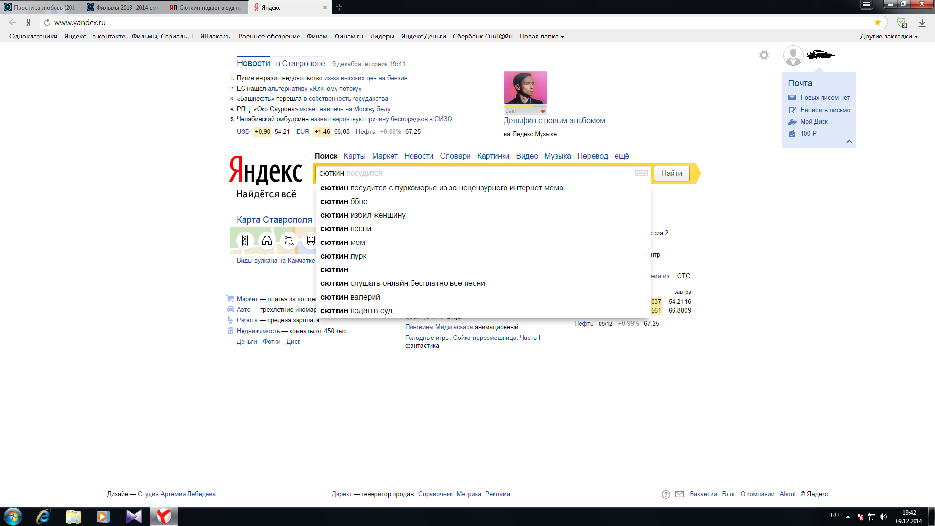Open the browser protection shield icon
935x526 pixels.
pyautogui.click(x=901, y=23)
